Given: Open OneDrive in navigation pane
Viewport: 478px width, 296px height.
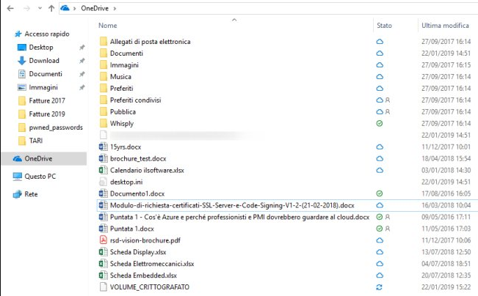Looking at the screenshot, I should pos(38,158).
